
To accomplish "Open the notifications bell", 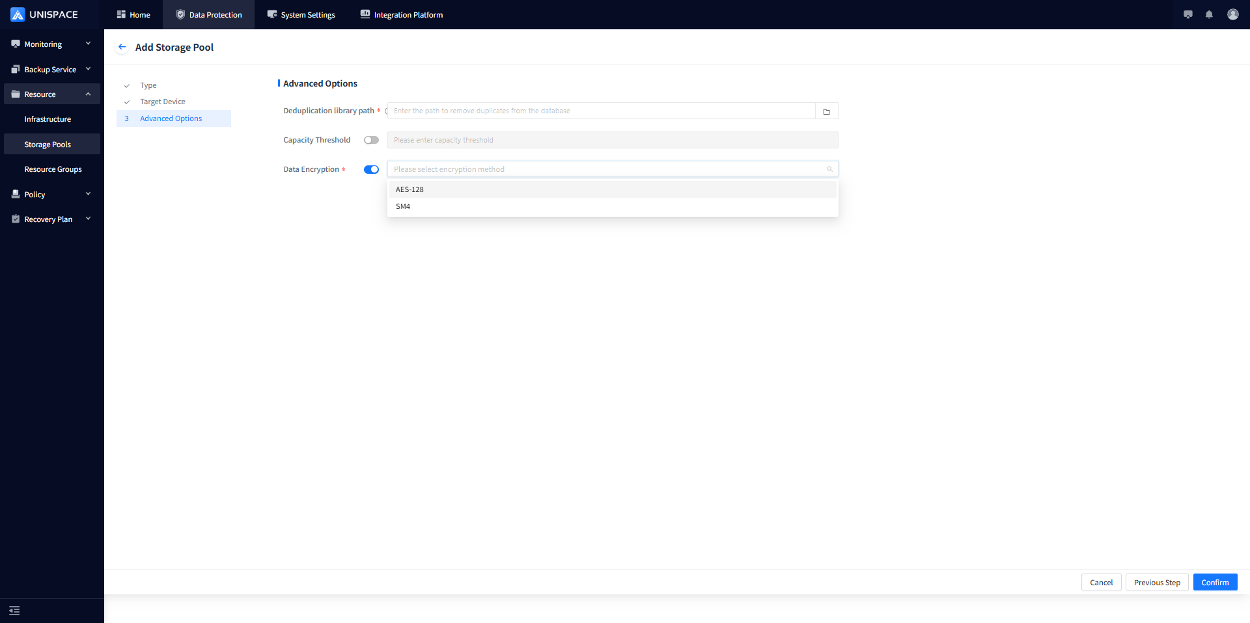I will coord(1209,14).
